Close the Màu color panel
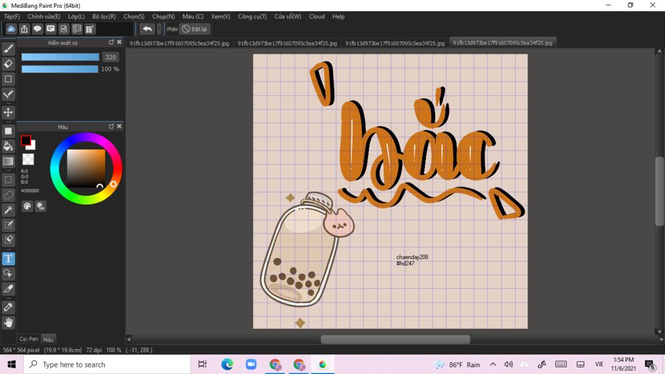The height and width of the screenshot is (374, 665). tap(119, 127)
